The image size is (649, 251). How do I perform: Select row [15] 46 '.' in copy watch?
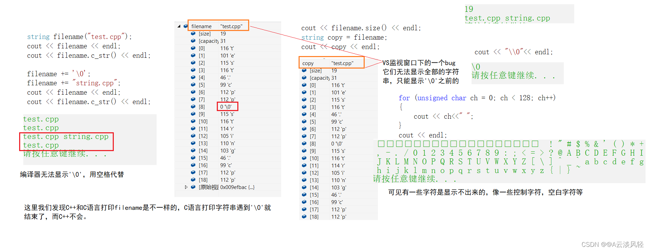tap(339, 195)
